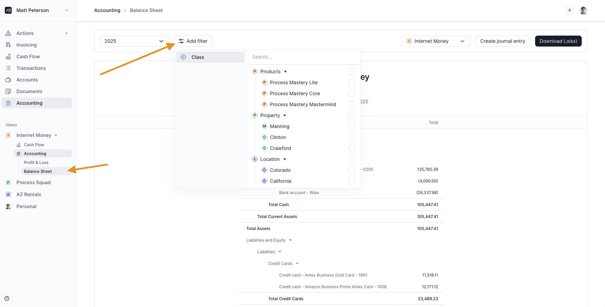Check the Process Mastery Lite checkbox

click(351, 82)
